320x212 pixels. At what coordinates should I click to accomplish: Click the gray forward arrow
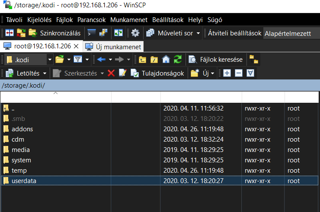[119, 60]
